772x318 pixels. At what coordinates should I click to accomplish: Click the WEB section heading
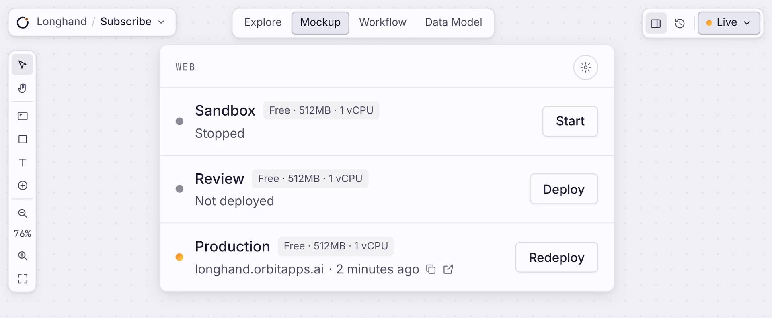tap(185, 67)
